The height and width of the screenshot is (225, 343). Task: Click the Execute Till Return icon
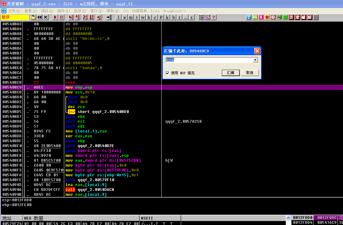coord(99,17)
